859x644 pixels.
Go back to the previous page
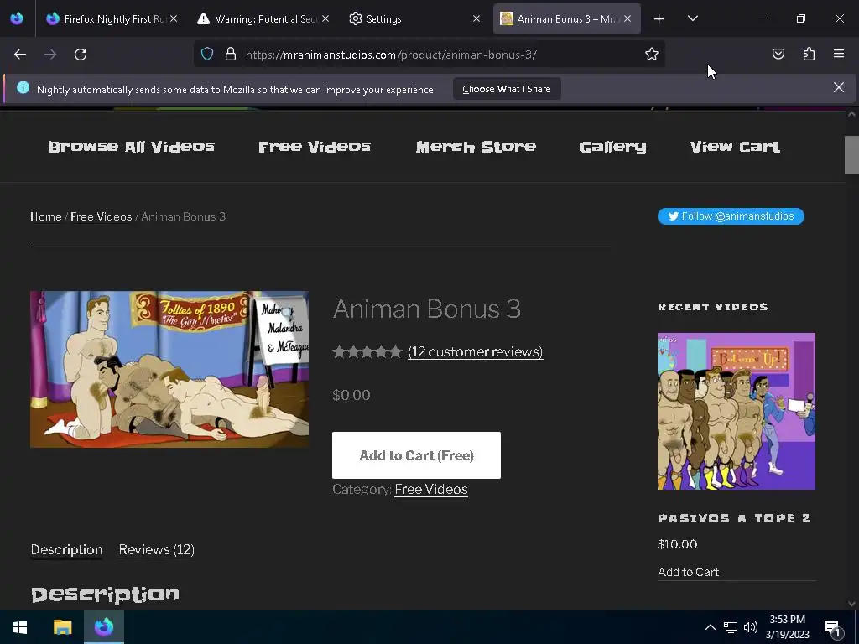pos(20,55)
